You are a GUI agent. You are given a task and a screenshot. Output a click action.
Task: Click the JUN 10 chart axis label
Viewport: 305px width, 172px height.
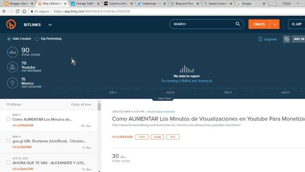coord(170,92)
